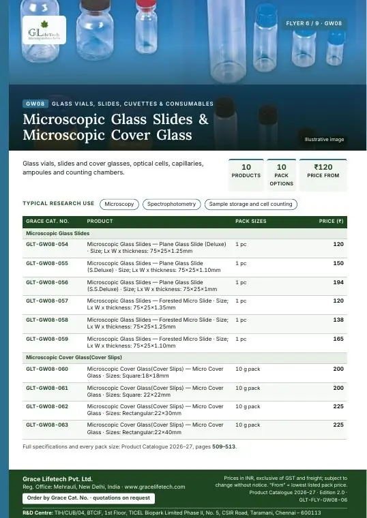The width and height of the screenshot is (367, 518).
Task: Click the GRACE CAT. NO. column header
Action: point(47,222)
